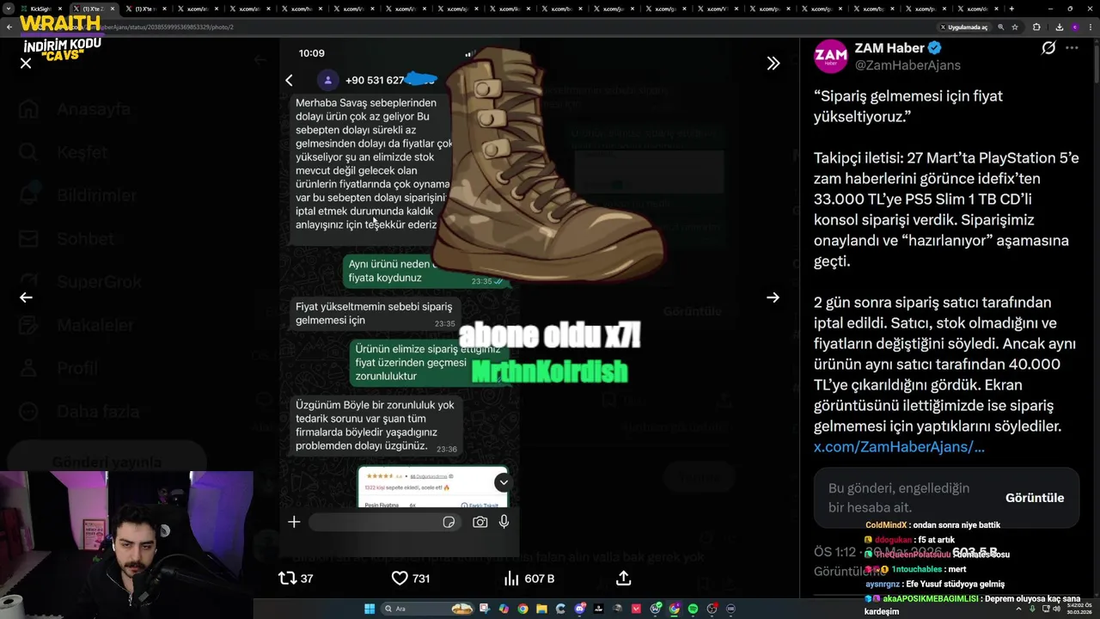Screen dimensions: 1100x619
Task: Click the back chevron in WhatsApp screenshot
Action: (289, 80)
